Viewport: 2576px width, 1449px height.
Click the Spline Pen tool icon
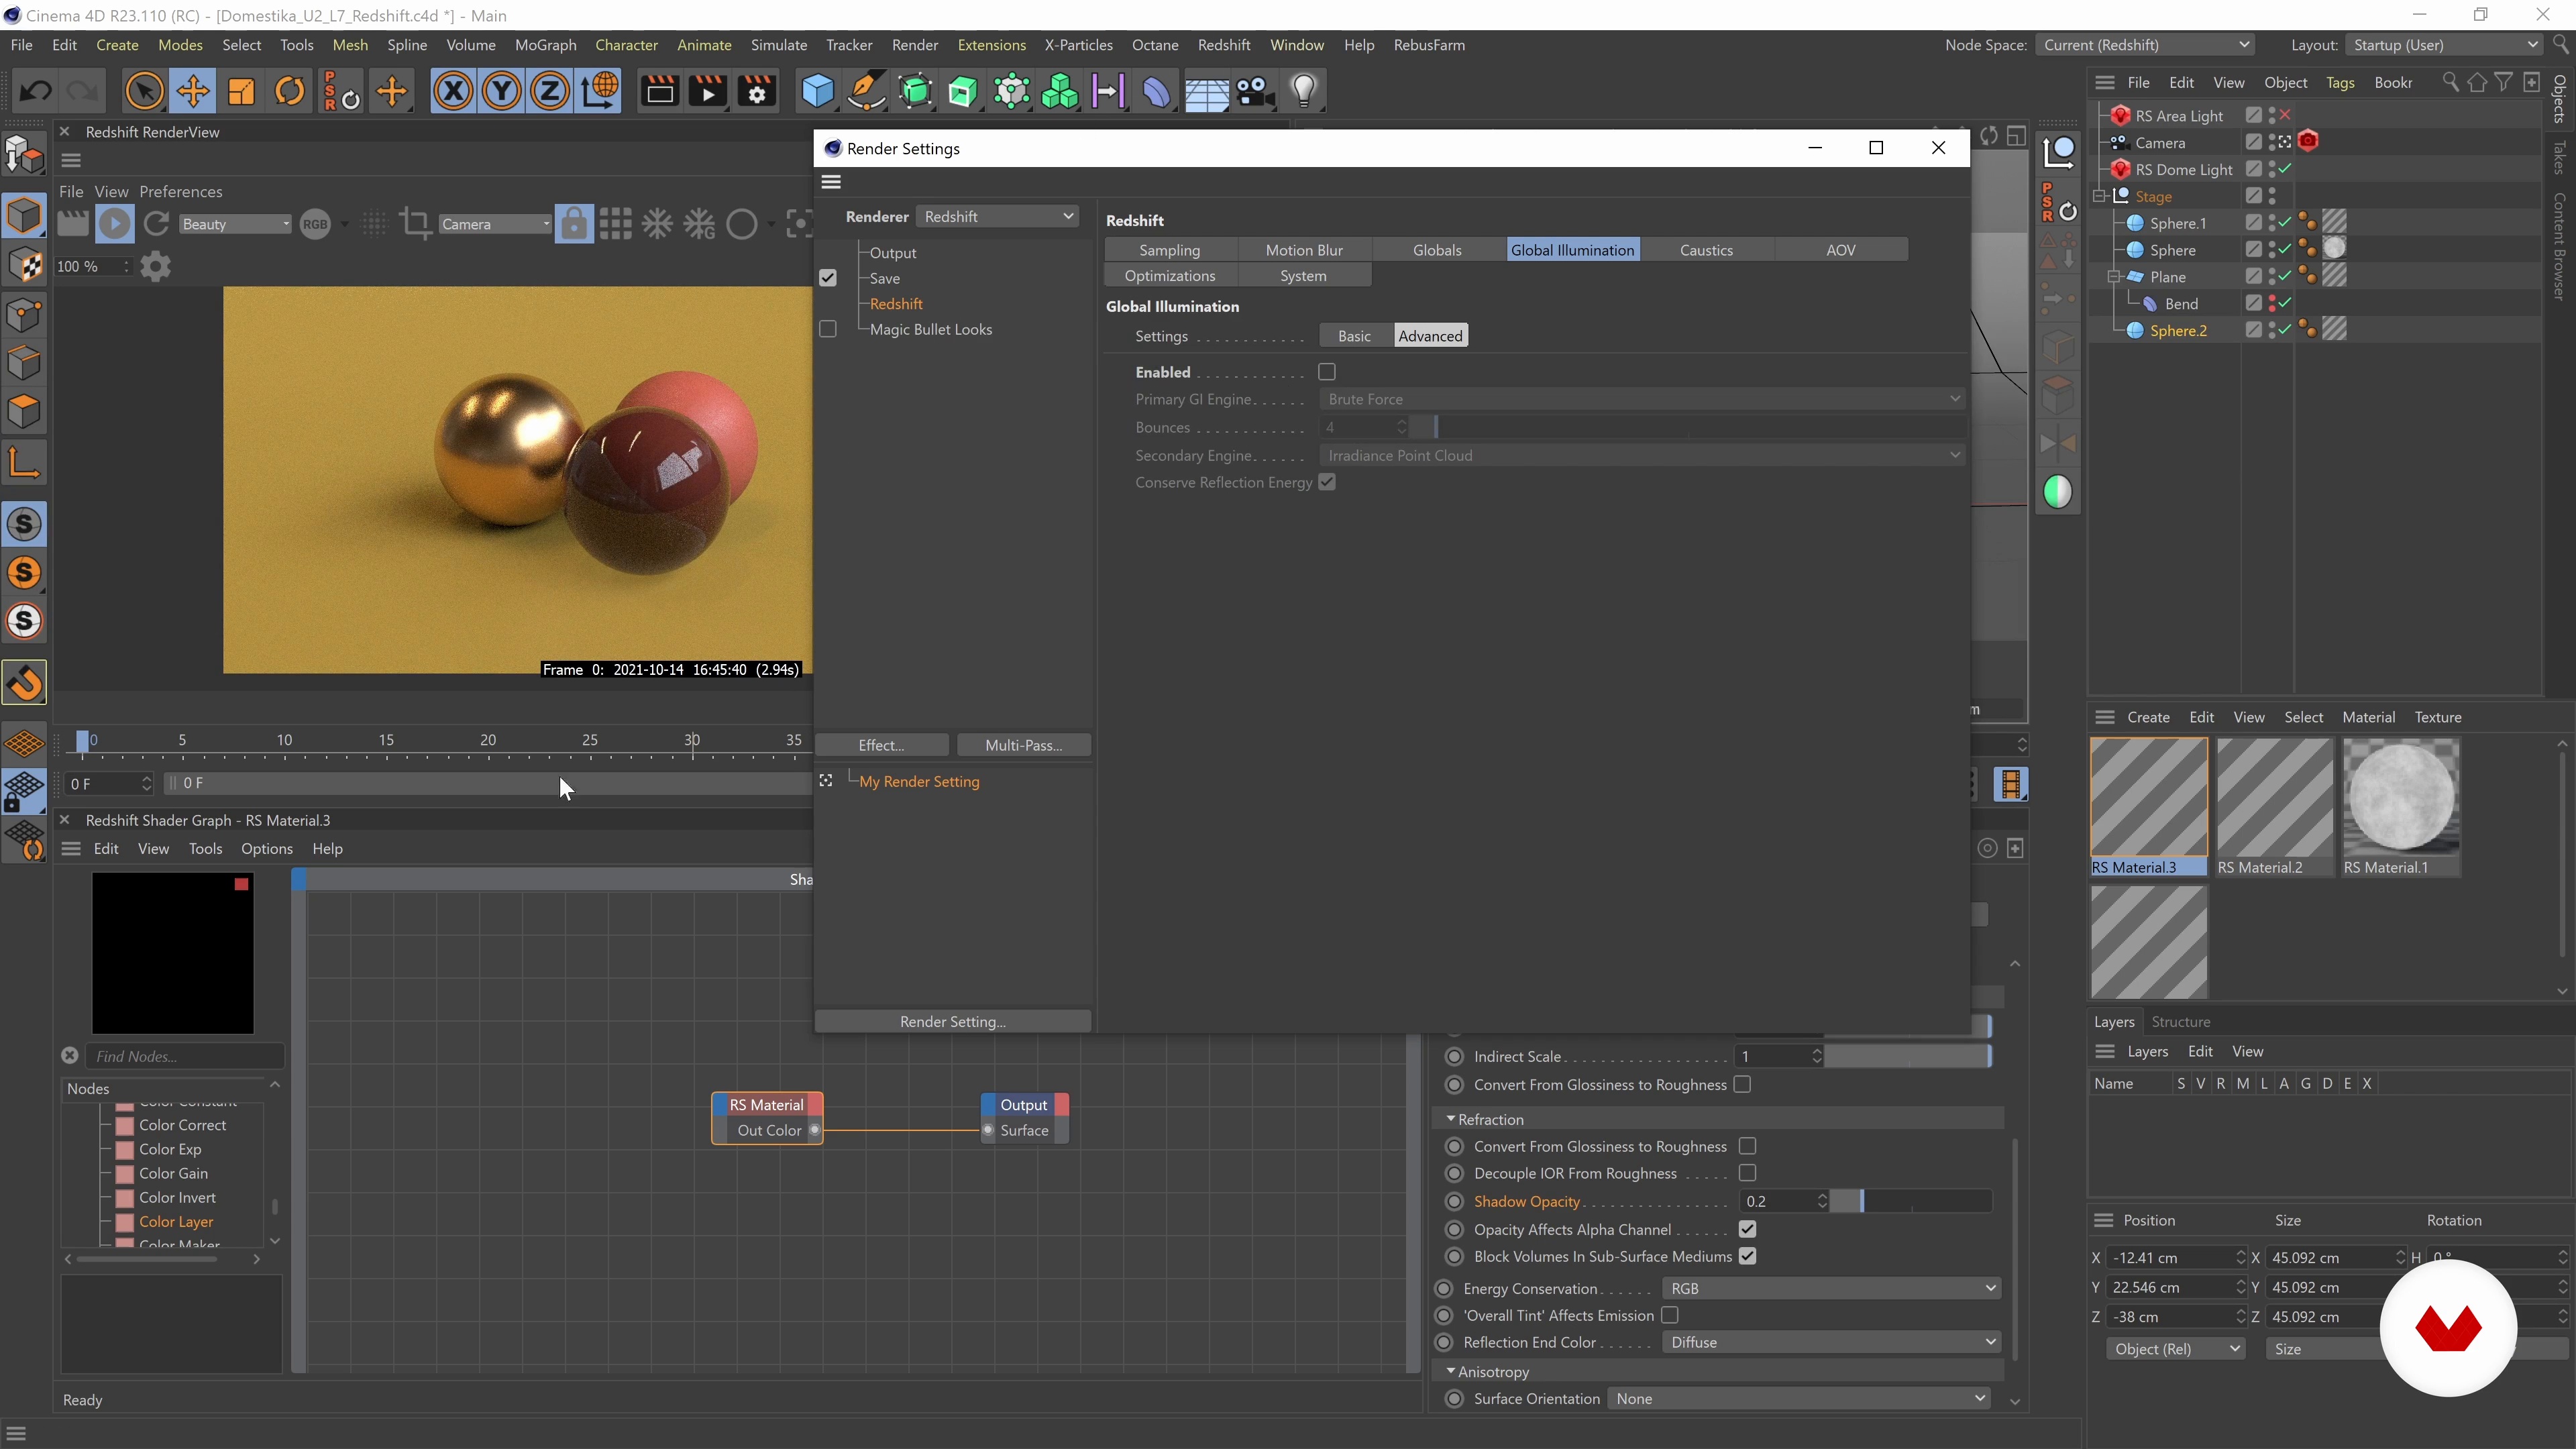(x=866, y=91)
